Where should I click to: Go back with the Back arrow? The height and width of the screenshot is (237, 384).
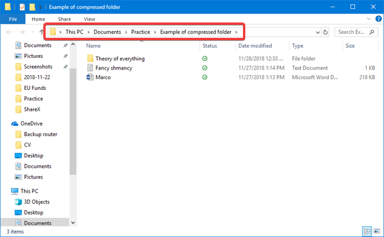pos(9,32)
